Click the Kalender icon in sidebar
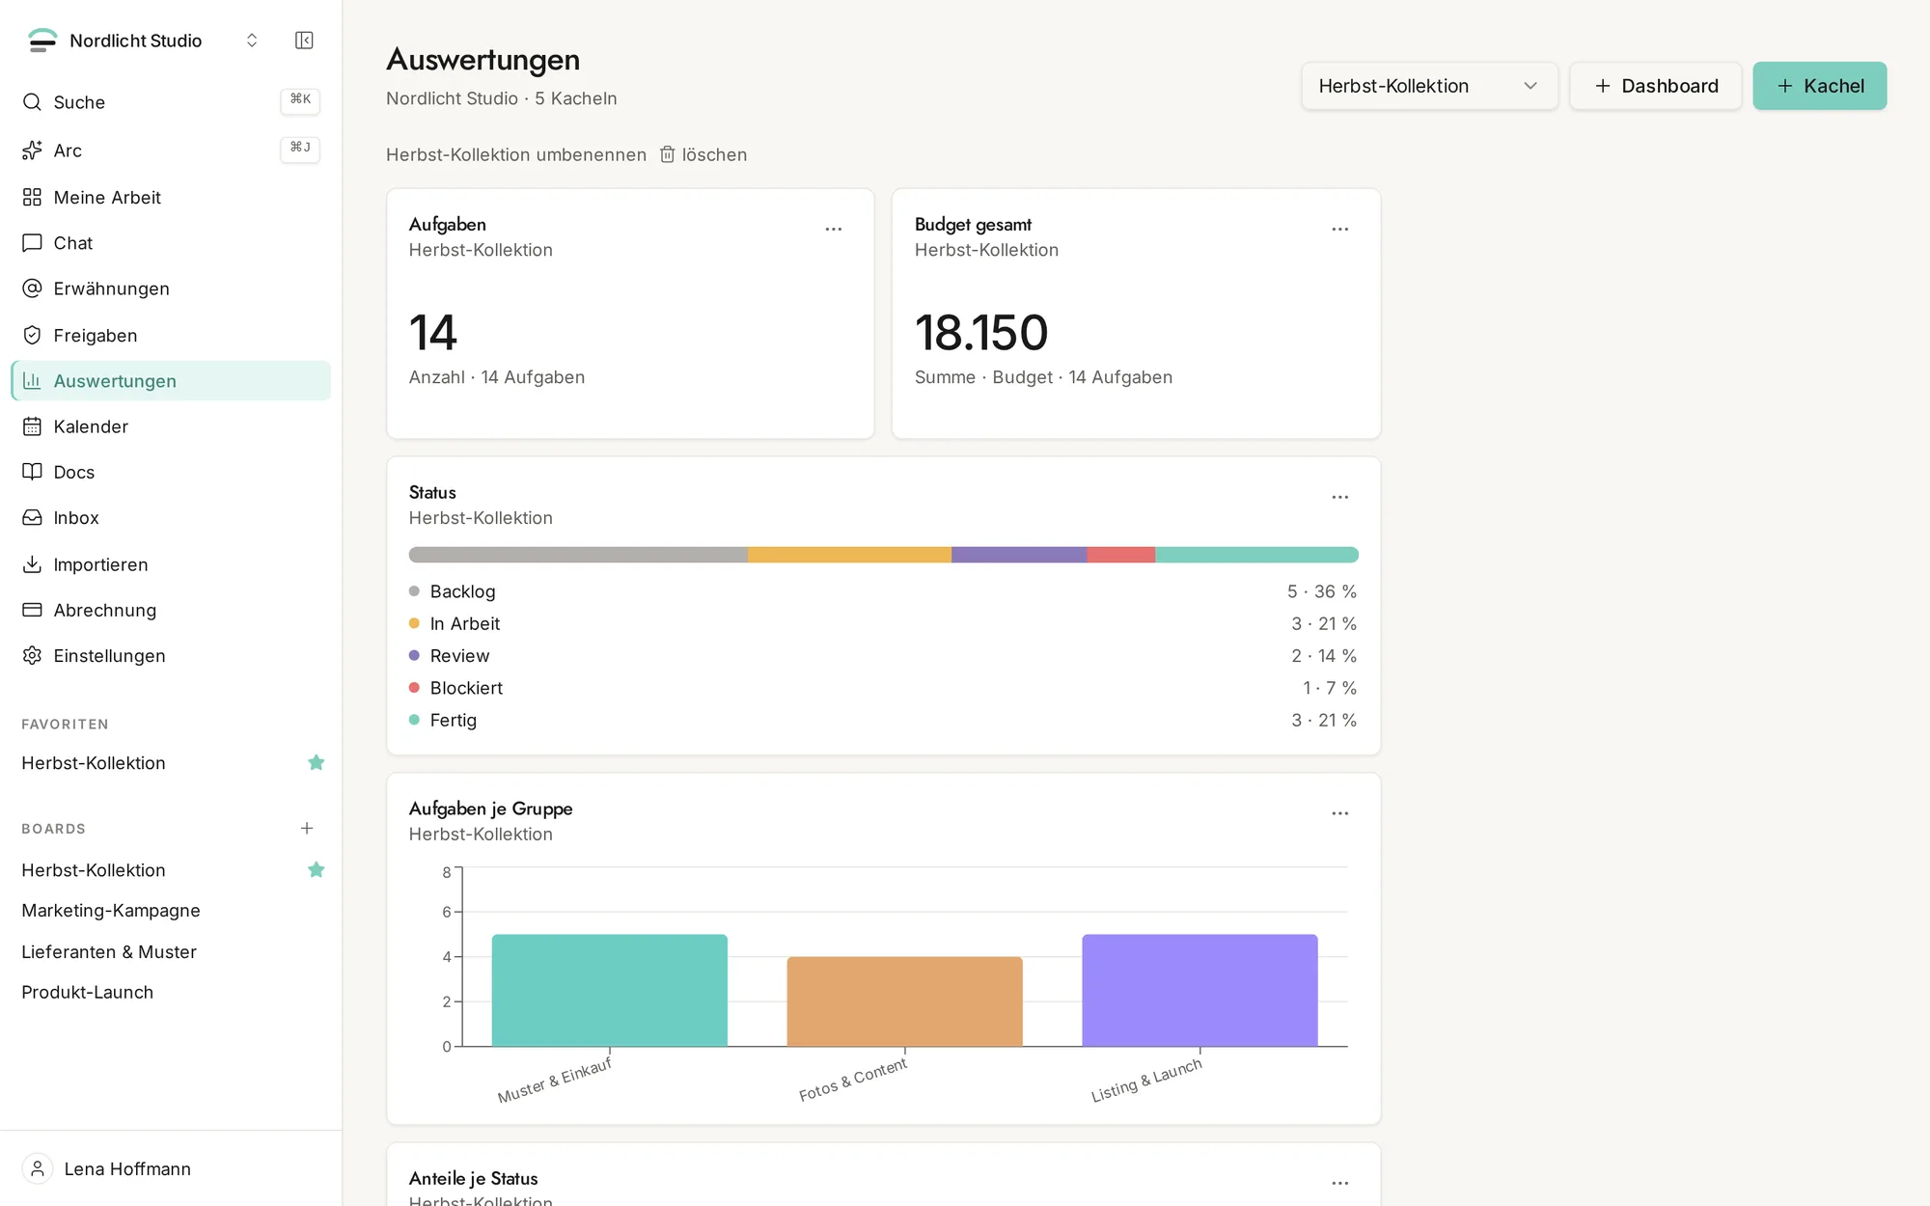The image size is (1930, 1206). tap(32, 426)
